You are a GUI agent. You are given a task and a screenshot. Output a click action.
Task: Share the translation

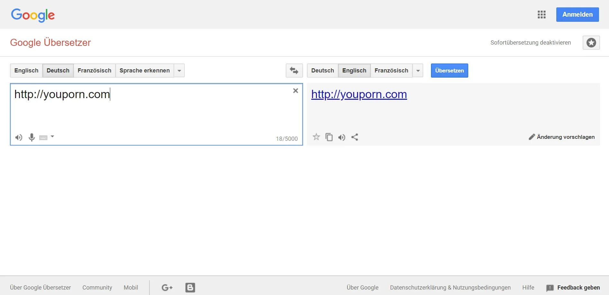click(x=355, y=137)
